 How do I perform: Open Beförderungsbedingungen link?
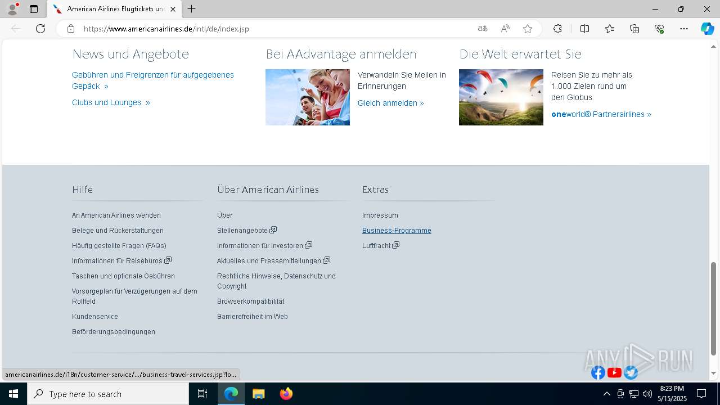point(114,332)
